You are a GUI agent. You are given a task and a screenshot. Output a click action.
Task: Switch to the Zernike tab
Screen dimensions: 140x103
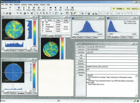44,36
